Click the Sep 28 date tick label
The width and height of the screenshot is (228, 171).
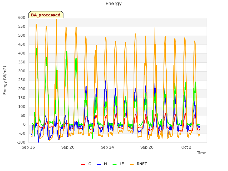coord(147,147)
